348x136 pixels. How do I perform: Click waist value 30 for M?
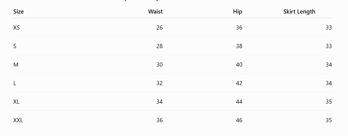[x=159, y=65]
